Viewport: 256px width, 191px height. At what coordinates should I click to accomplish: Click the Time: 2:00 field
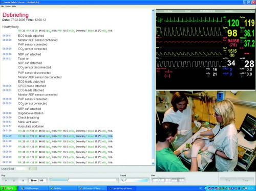37,180
